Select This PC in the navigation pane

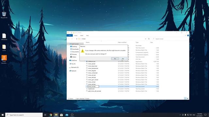click(73, 64)
